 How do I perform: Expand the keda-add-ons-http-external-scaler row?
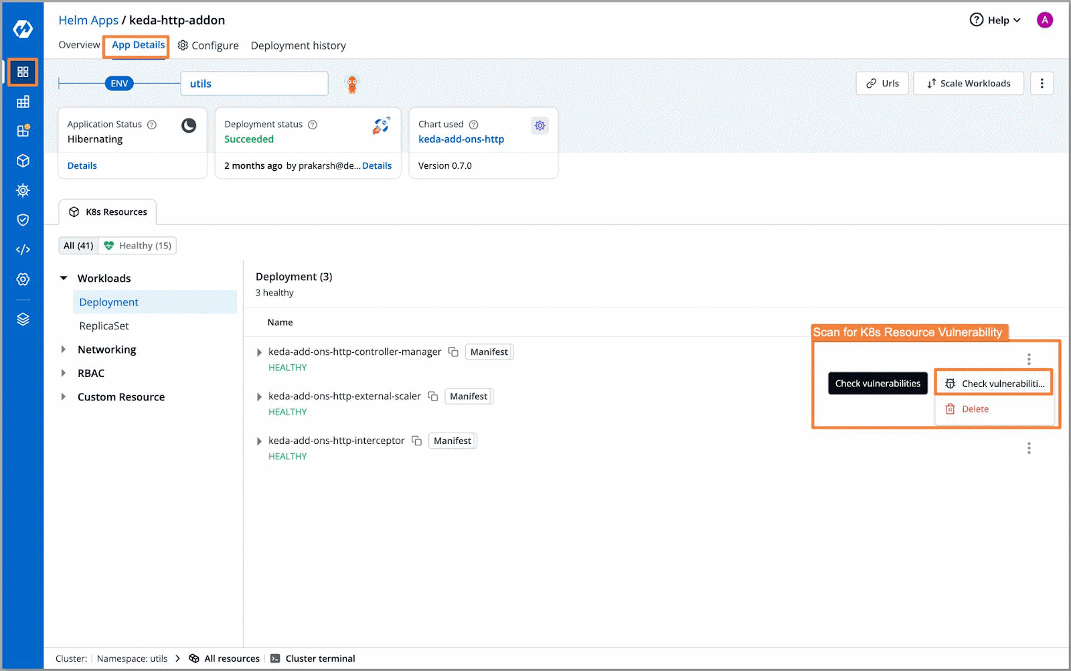coord(259,397)
